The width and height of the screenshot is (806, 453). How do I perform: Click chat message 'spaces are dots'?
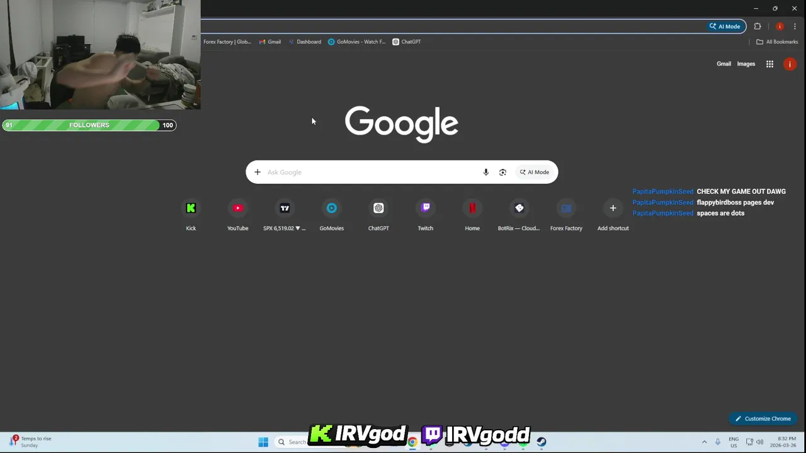tap(720, 213)
